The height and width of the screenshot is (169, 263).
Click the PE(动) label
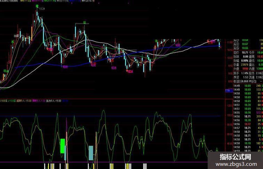[x=253, y=82]
